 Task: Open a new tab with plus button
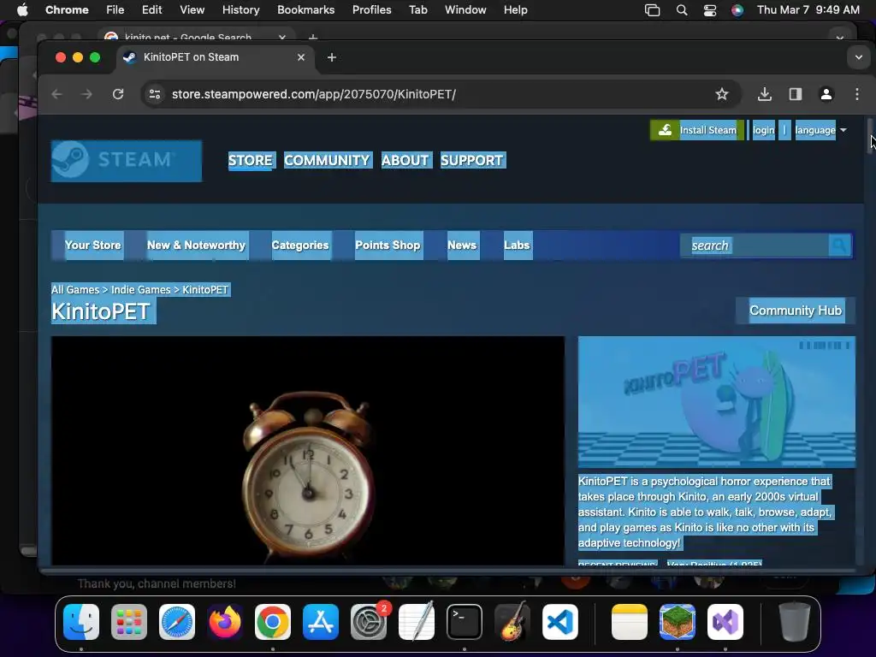coord(332,57)
